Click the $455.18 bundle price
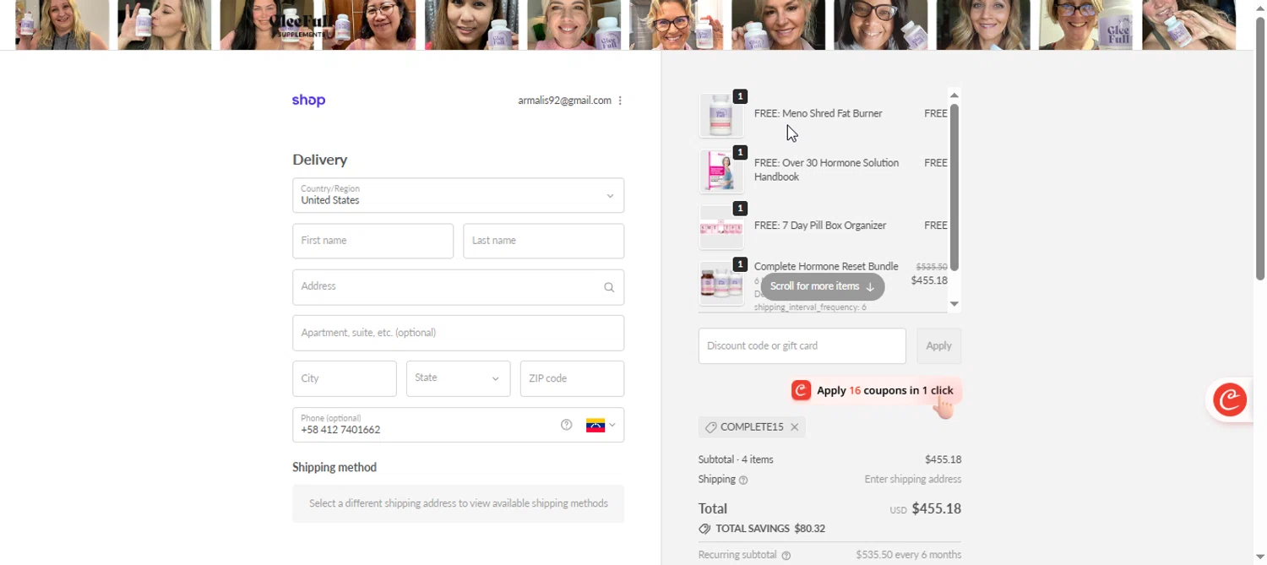Screen dimensions: 1267x565 click(x=929, y=280)
